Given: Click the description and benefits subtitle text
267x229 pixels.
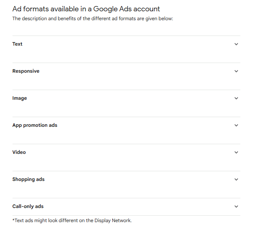Looking at the screenshot, I should [93, 19].
